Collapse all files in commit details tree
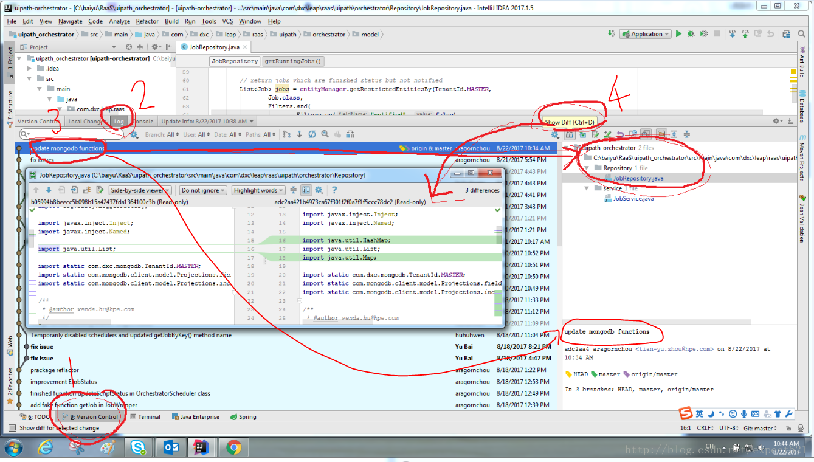This screenshot has width=814, height=462. point(687,134)
